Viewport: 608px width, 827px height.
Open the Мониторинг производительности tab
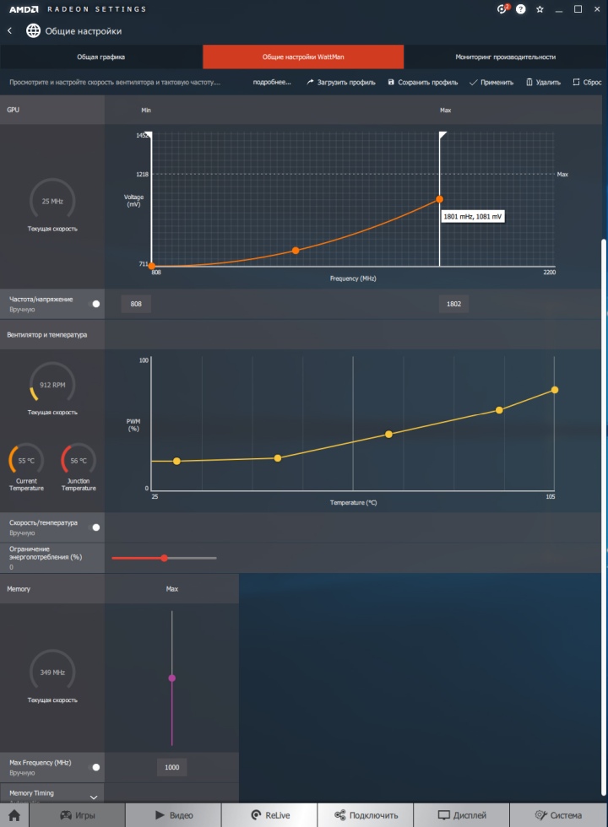(x=506, y=57)
